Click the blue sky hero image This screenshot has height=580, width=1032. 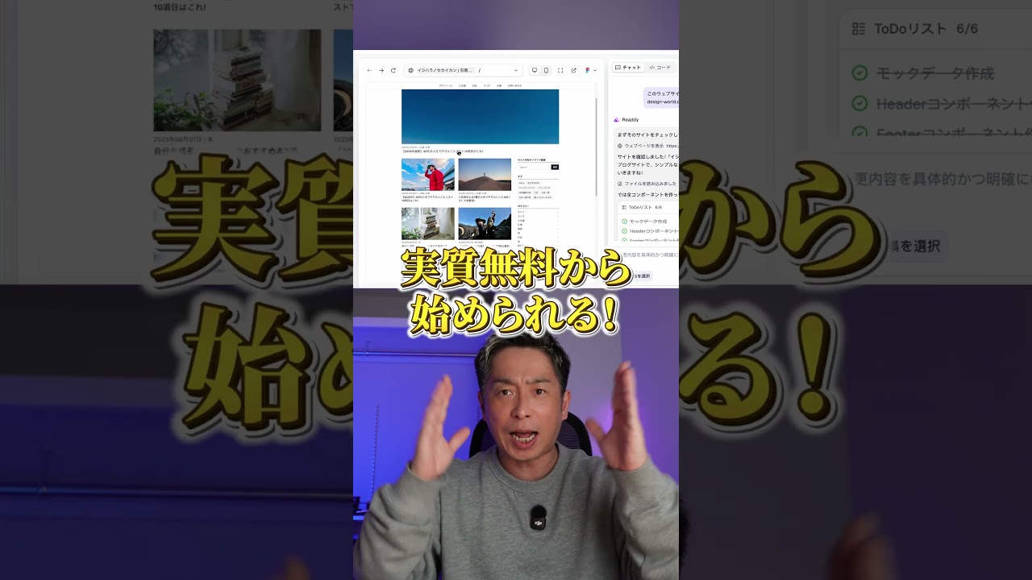(480, 117)
